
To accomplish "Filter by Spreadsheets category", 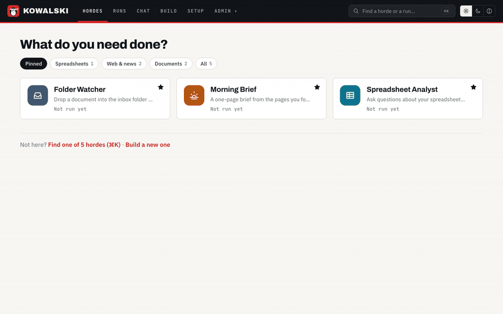I will tap(74, 63).
